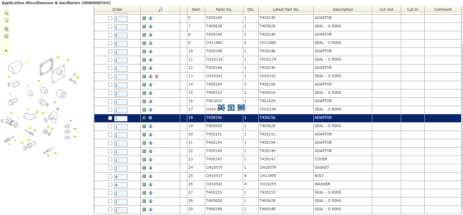Click the green gear icon for item 25 BOLT
Image resolution: width=463 pixels, height=215 pixels.
tap(144, 176)
